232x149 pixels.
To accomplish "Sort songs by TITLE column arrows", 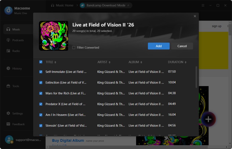I will (x=55, y=62).
